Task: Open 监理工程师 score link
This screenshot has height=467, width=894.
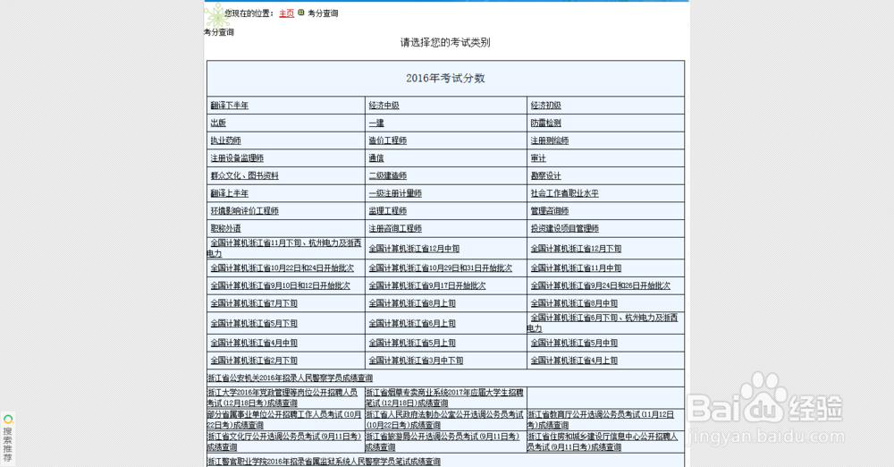Action: tap(388, 211)
